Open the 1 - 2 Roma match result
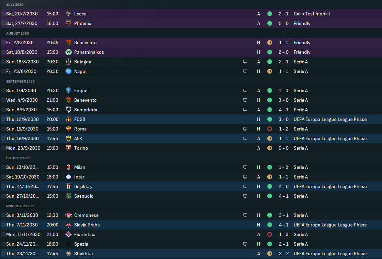Image resolution: width=382 pixels, height=259 pixels. point(284,129)
